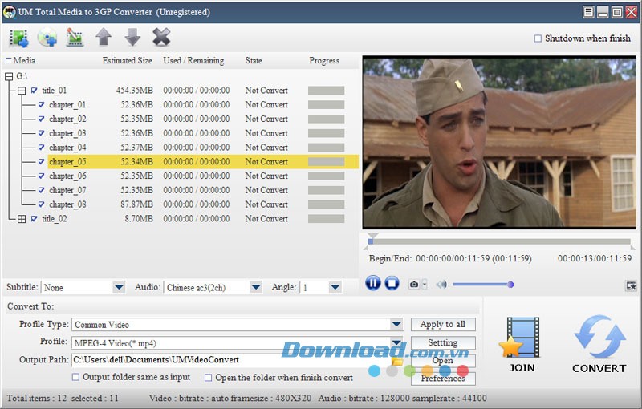Enable Output folder same as input
642x409 pixels.
pos(75,377)
